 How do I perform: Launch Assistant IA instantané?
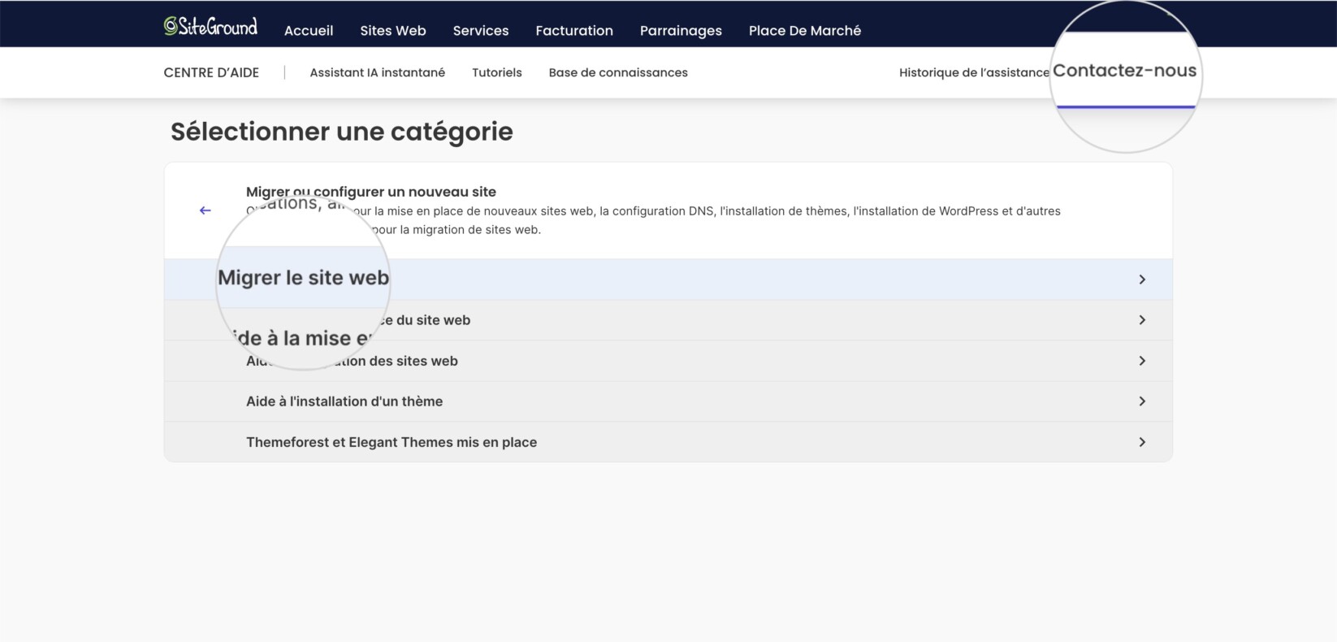[378, 72]
